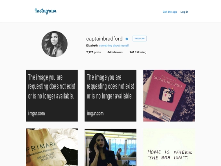
Task: Click imgur.com text in first post
Action: [36, 114]
